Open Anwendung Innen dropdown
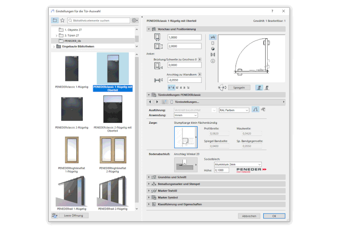The width and height of the screenshot is (343, 229). [186, 115]
